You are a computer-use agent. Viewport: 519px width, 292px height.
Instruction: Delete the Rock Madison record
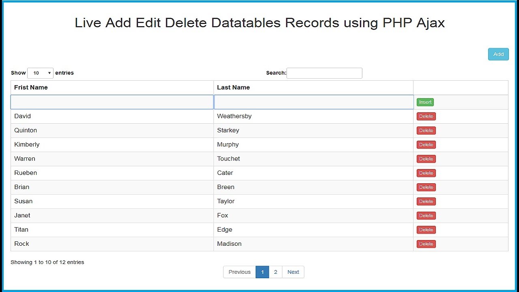426,244
